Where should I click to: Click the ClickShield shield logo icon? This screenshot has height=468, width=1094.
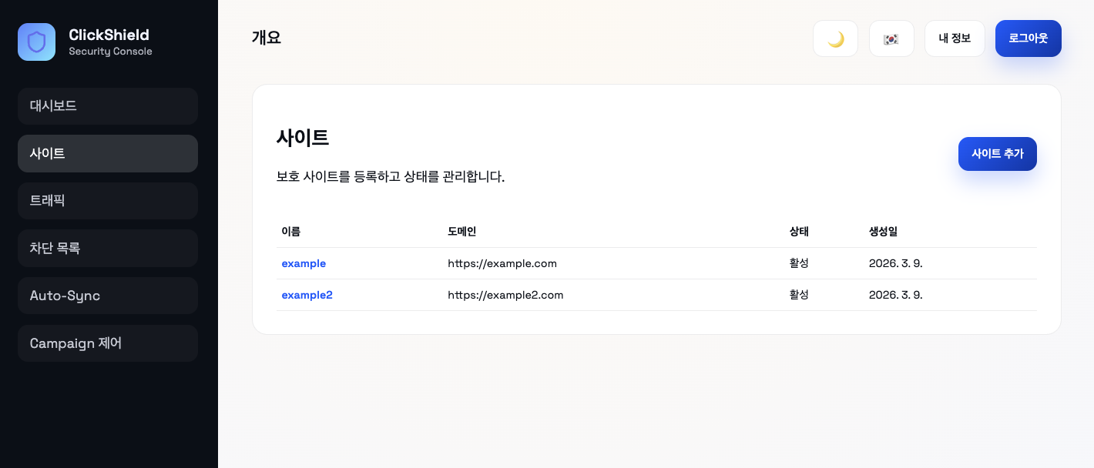coord(36,42)
